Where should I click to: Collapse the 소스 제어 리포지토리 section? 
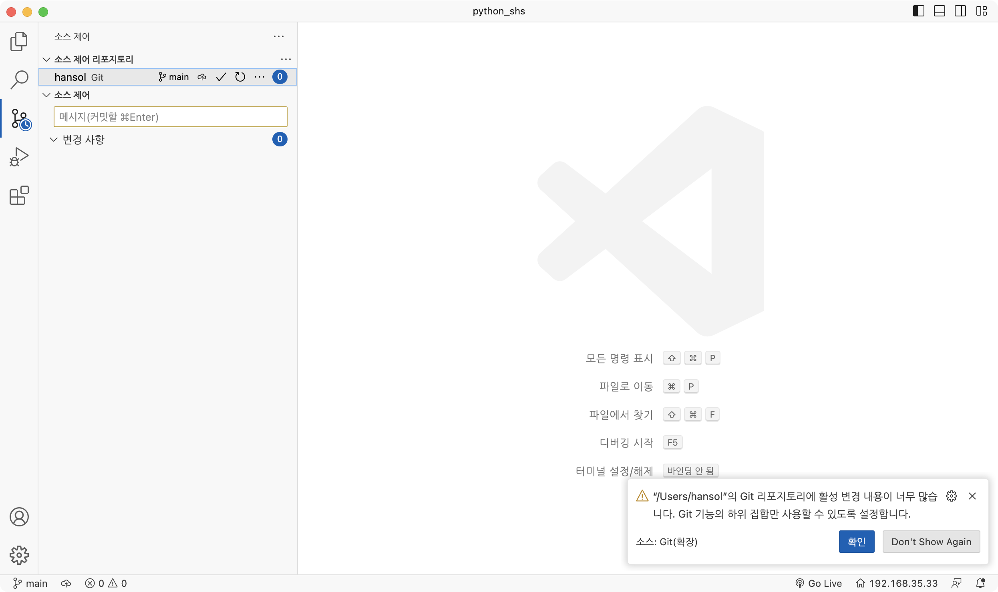coord(46,59)
